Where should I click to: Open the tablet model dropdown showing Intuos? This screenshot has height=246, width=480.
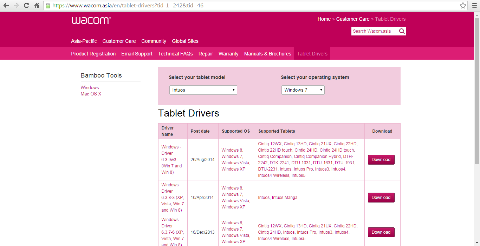[203, 90]
